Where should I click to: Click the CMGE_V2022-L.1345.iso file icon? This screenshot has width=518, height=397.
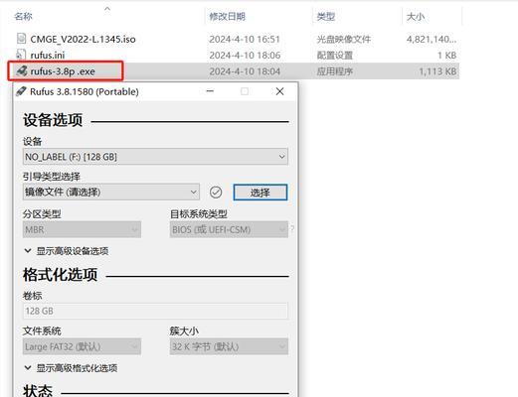(x=21, y=39)
